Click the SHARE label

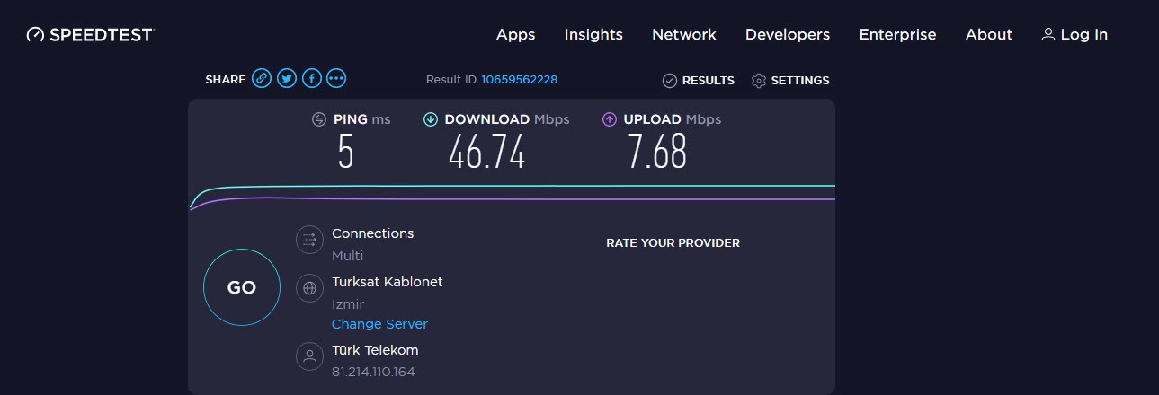(225, 80)
